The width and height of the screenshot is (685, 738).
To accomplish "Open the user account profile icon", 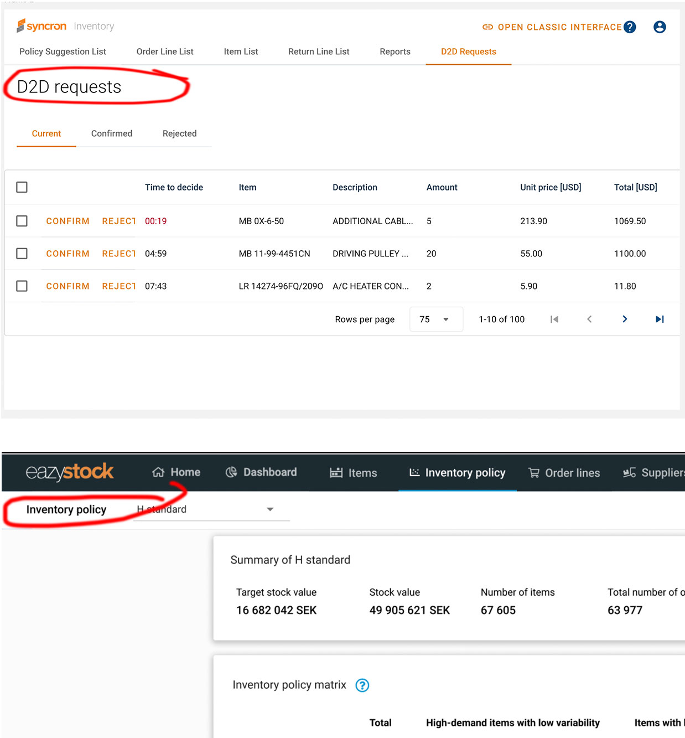I will pos(659,27).
